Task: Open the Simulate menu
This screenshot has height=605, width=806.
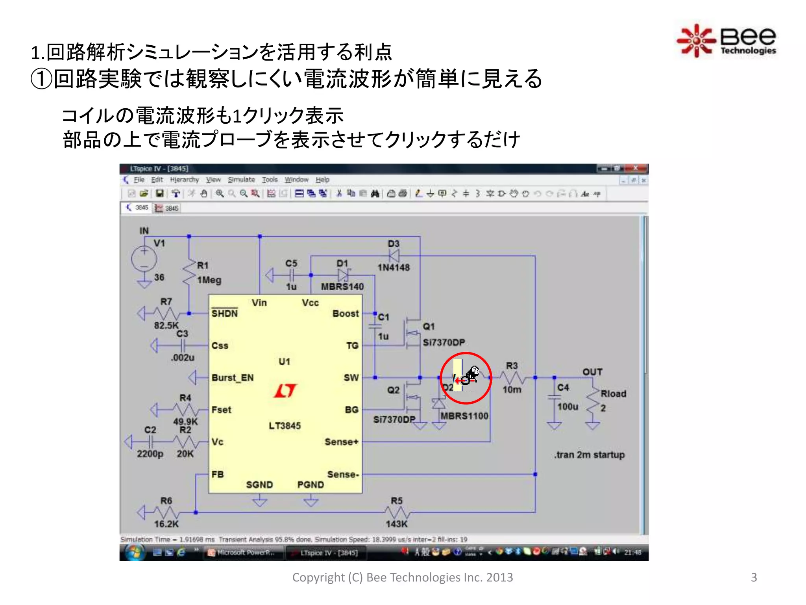Action: coord(241,180)
